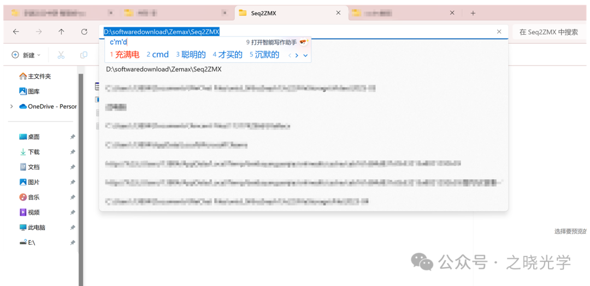
Task: Refresh the current folder view
Action: pos(84,32)
